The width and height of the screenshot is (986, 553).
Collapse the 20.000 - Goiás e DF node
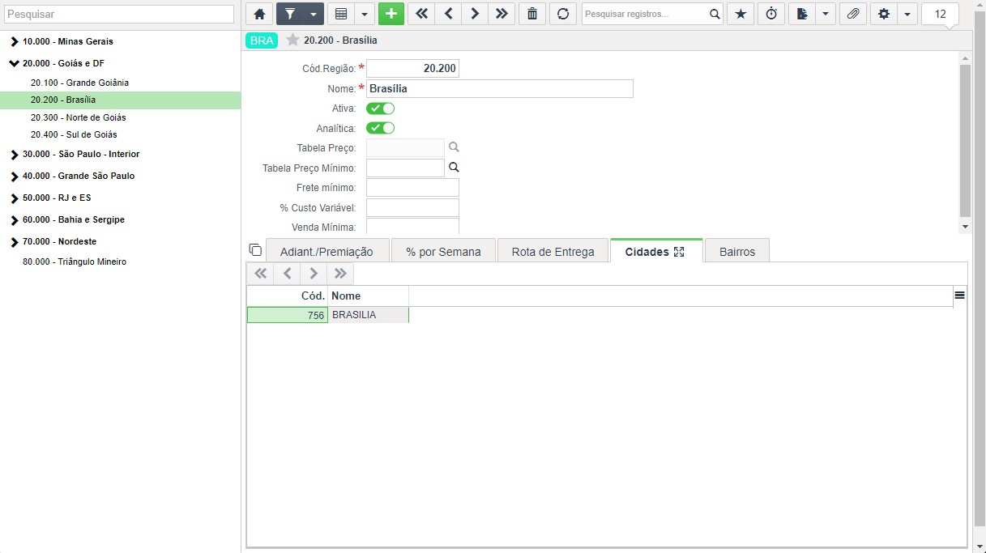point(15,63)
